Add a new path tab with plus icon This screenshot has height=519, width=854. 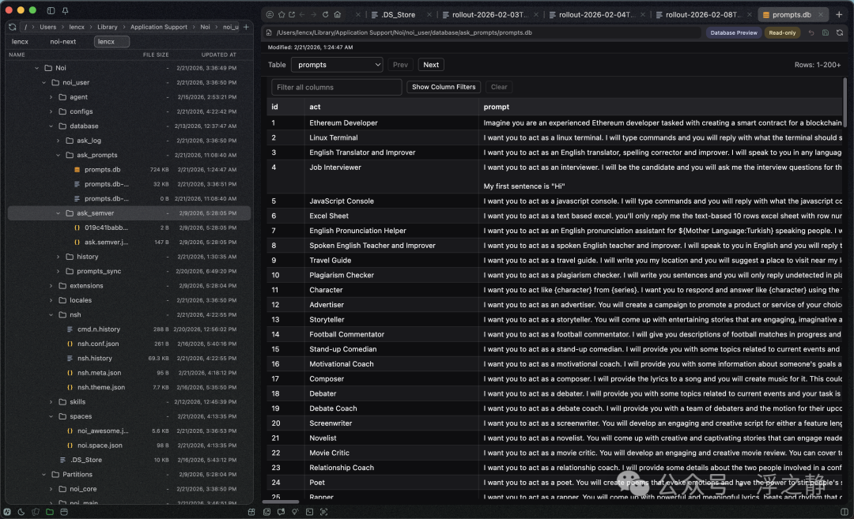point(246,27)
